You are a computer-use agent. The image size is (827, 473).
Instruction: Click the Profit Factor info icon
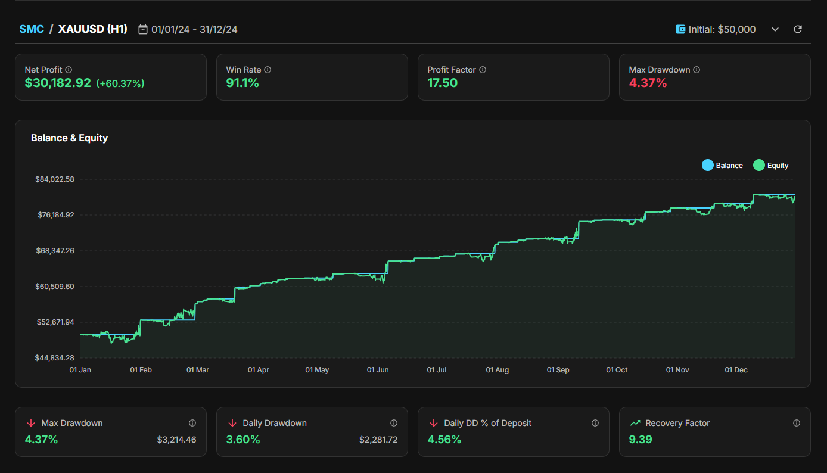(483, 70)
